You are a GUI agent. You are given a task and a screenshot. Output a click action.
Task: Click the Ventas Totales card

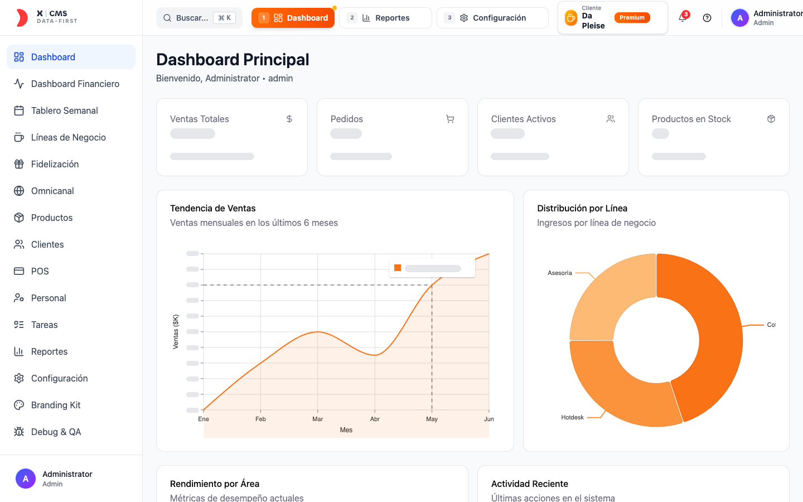(x=232, y=137)
